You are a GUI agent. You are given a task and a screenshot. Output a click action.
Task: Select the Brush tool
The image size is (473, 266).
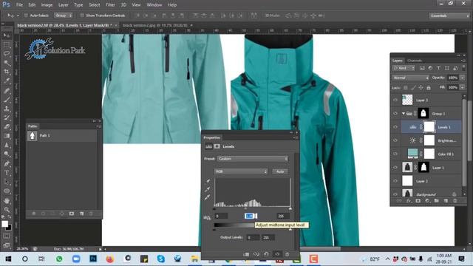[7, 100]
